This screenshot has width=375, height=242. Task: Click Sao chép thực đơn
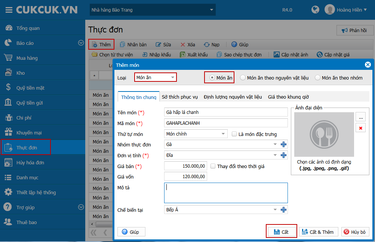pos(239,55)
